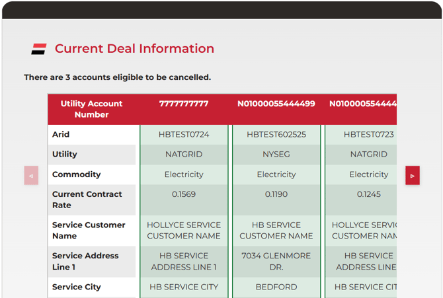Click the Utility Account Number header cell
This screenshot has height=298, width=443.
coord(92,109)
